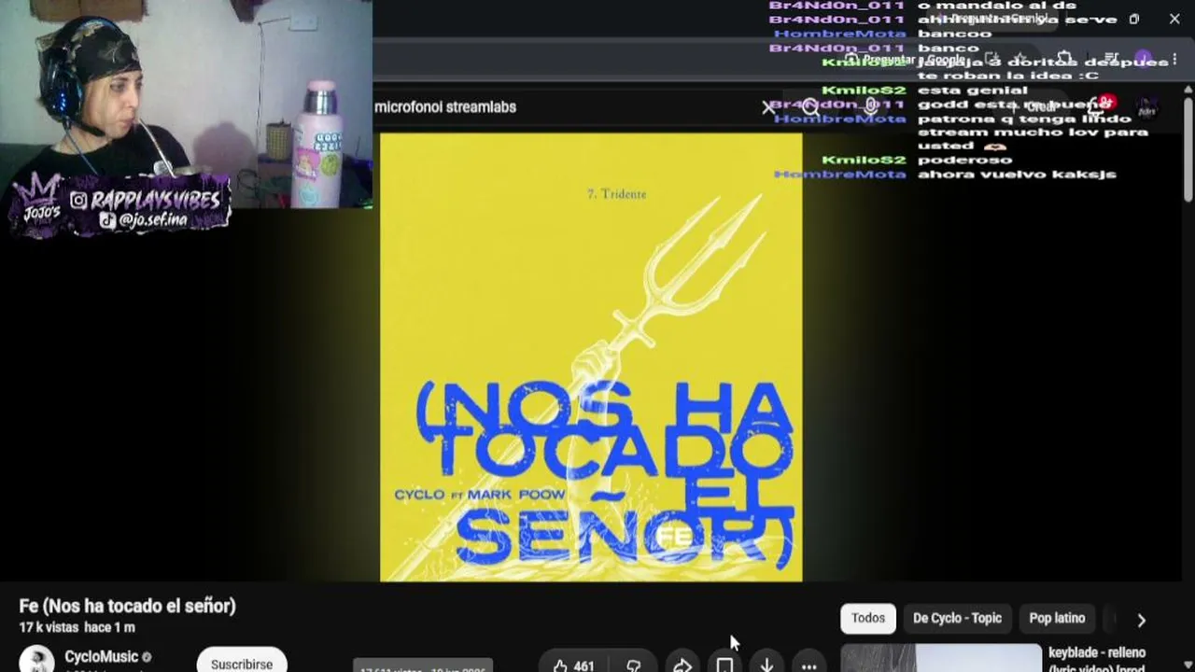Share the video with the arrow icon
This screenshot has width=1195, height=672.
coord(682,665)
